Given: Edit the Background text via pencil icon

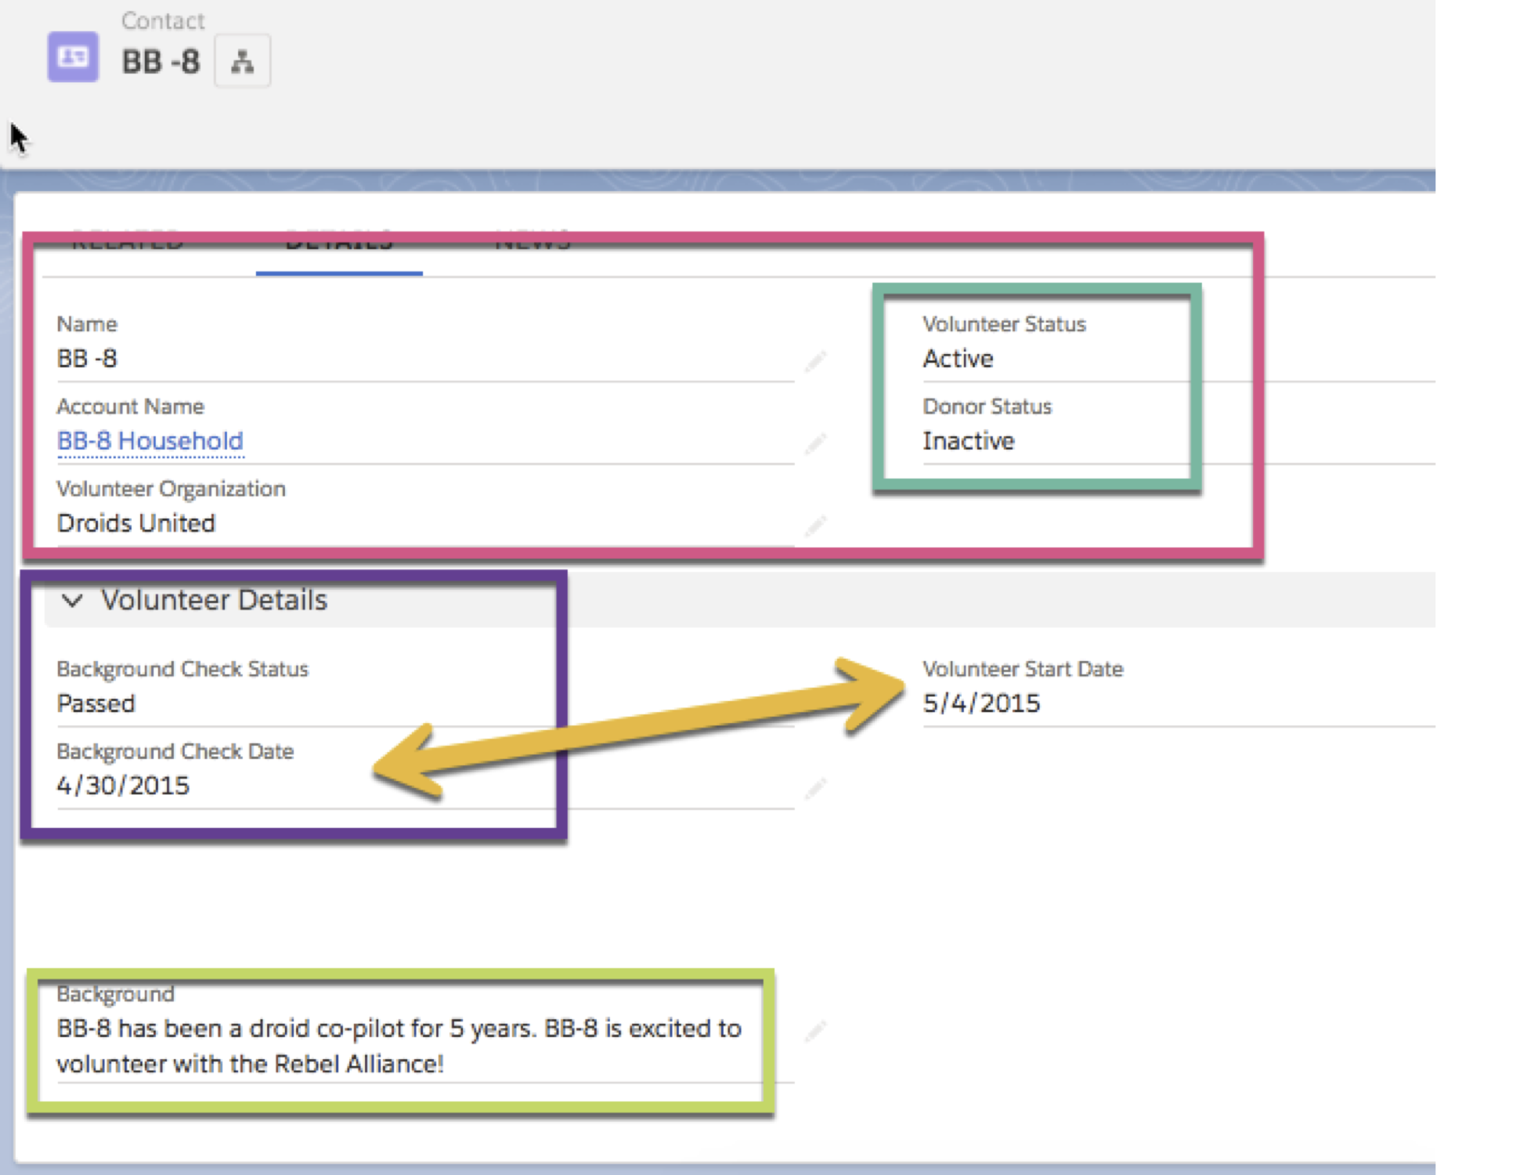Looking at the screenshot, I should [x=815, y=1031].
